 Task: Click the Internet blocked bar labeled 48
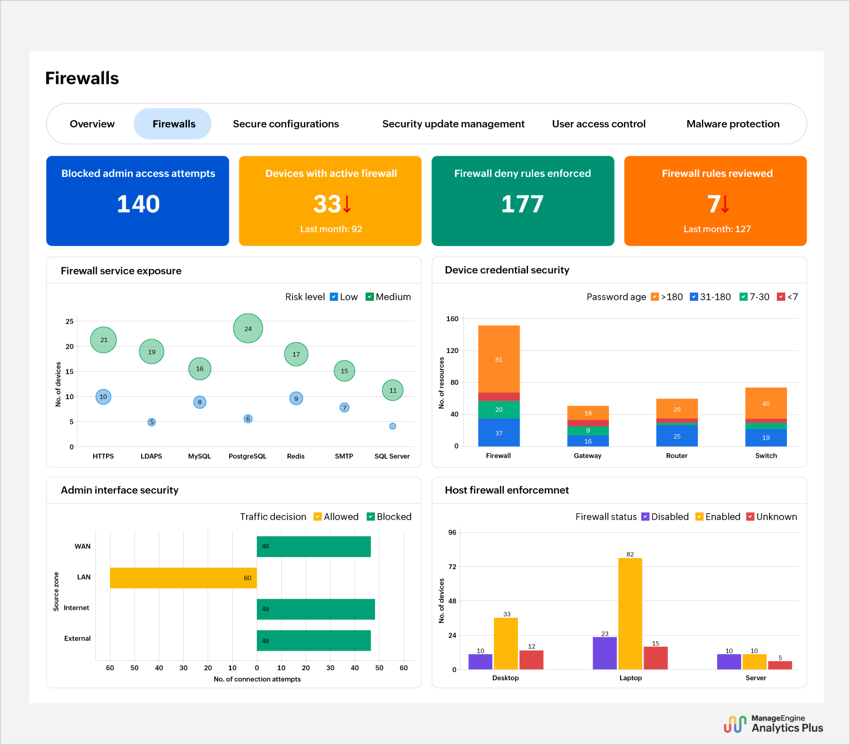(x=316, y=609)
